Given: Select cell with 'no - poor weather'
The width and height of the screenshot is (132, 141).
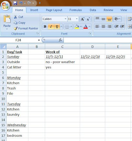Looking at the screenshot, I should pyautogui.click(x=62, y=62).
